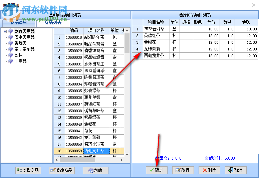The width and height of the screenshot is (259, 178).
Task: Select the 溪黄草叶茶 product row
Action: (89, 111)
